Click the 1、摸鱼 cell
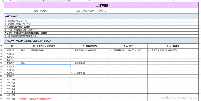Screen dimensions: 201x101 pos(44,63)
